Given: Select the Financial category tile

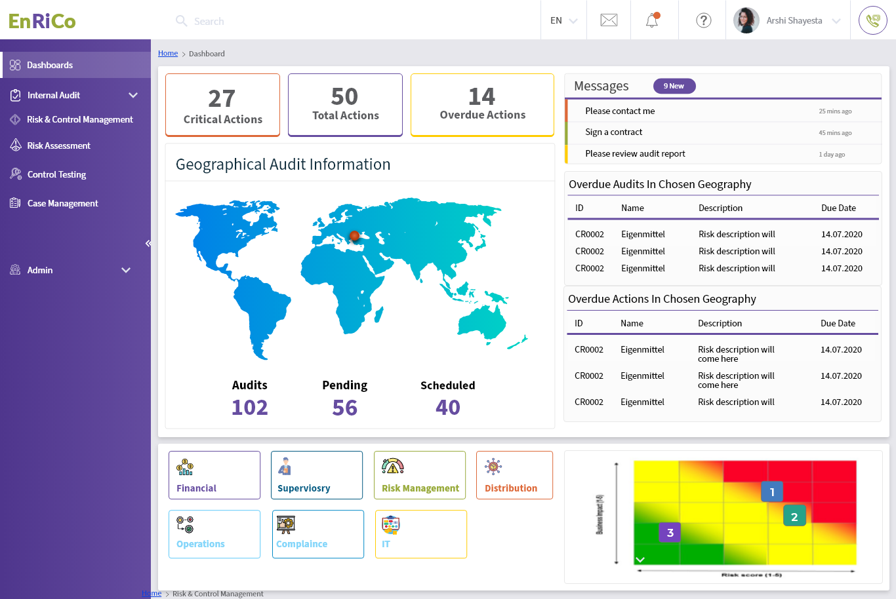Looking at the screenshot, I should 214,474.
